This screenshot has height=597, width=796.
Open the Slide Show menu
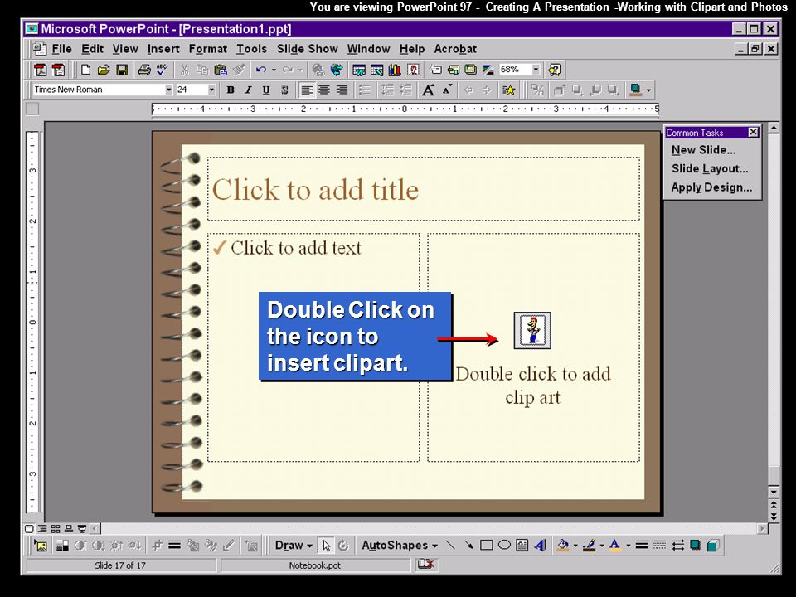click(x=307, y=49)
